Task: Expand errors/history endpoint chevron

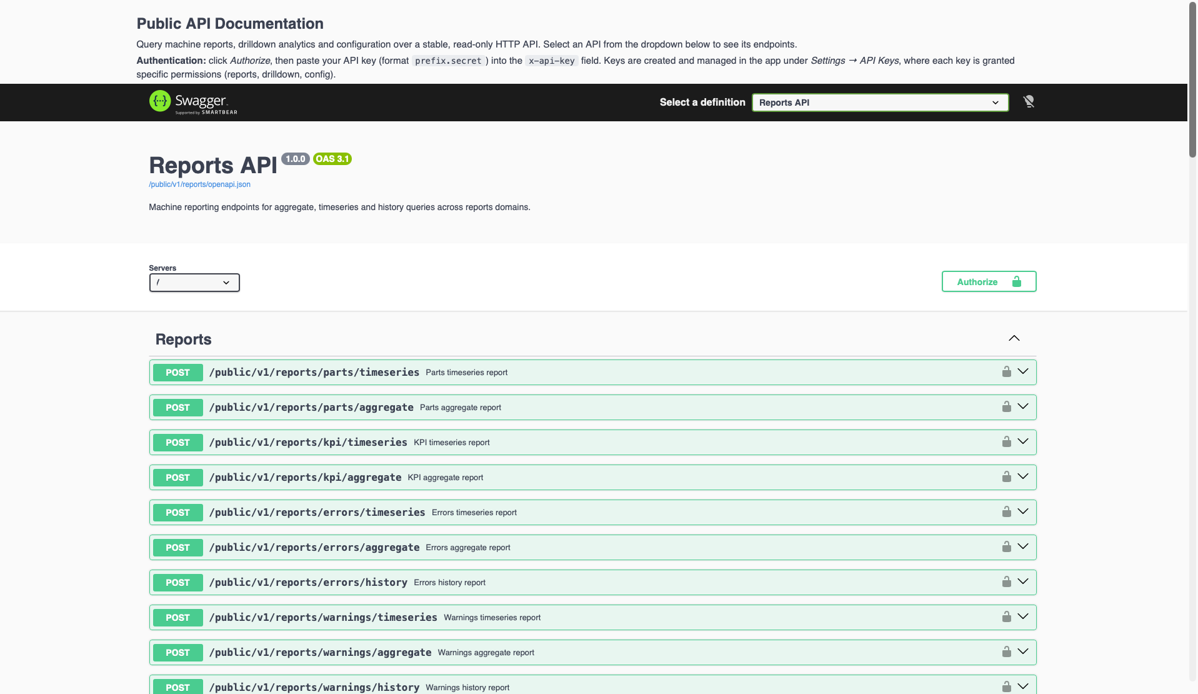Action: [x=1022, y=581]
